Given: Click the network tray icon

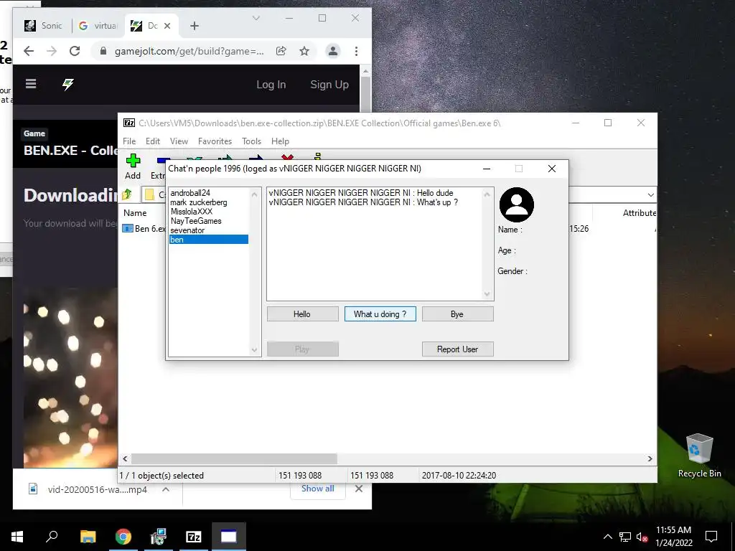Looking at the screenshot, I should click(625, 537).
